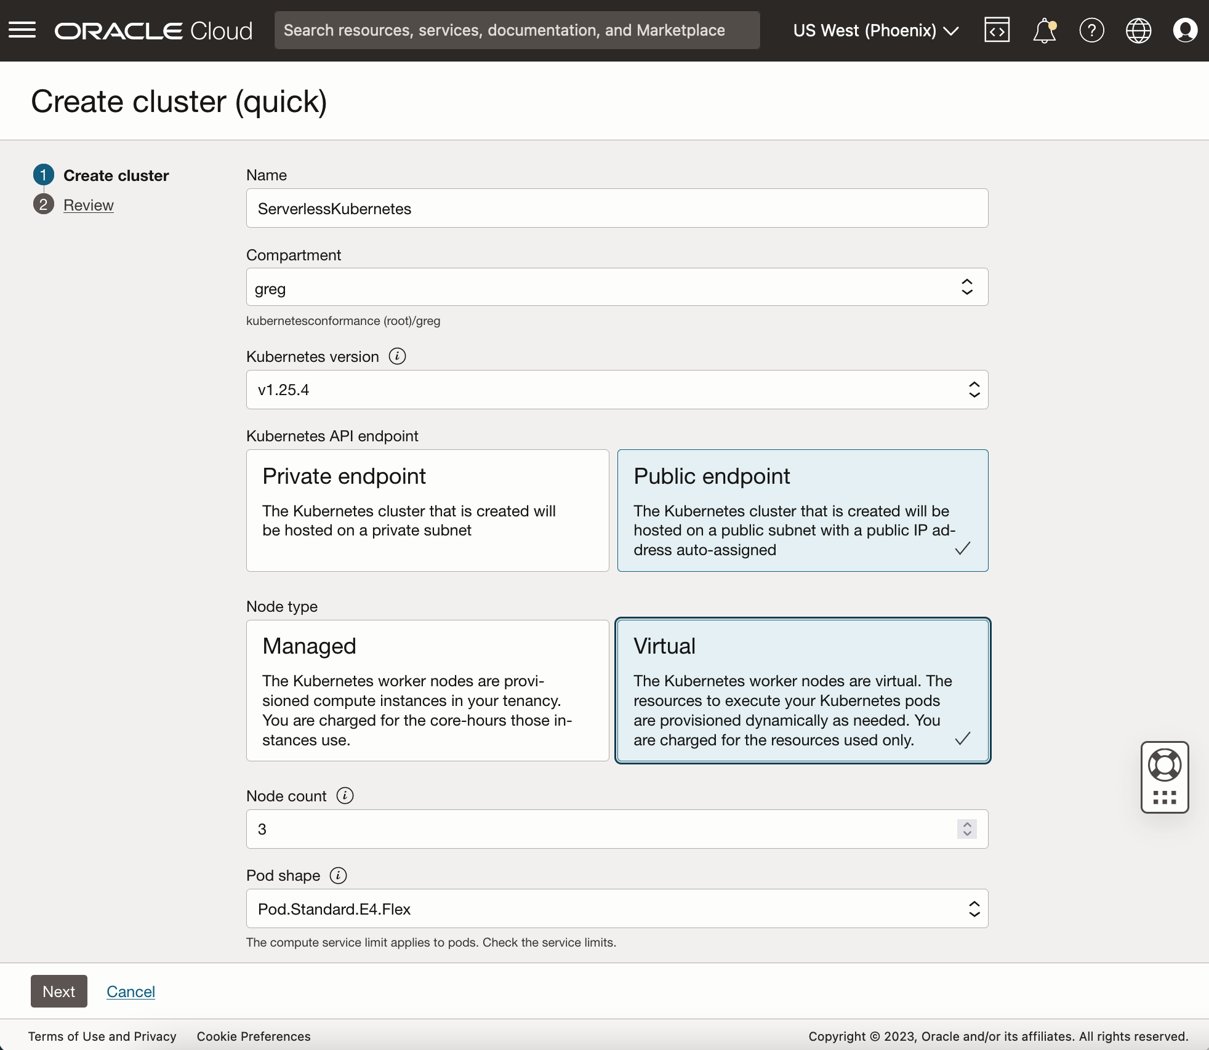Open the user profile avatar menu
The image size is (1209, 1050).
(x=1185, y=30)
